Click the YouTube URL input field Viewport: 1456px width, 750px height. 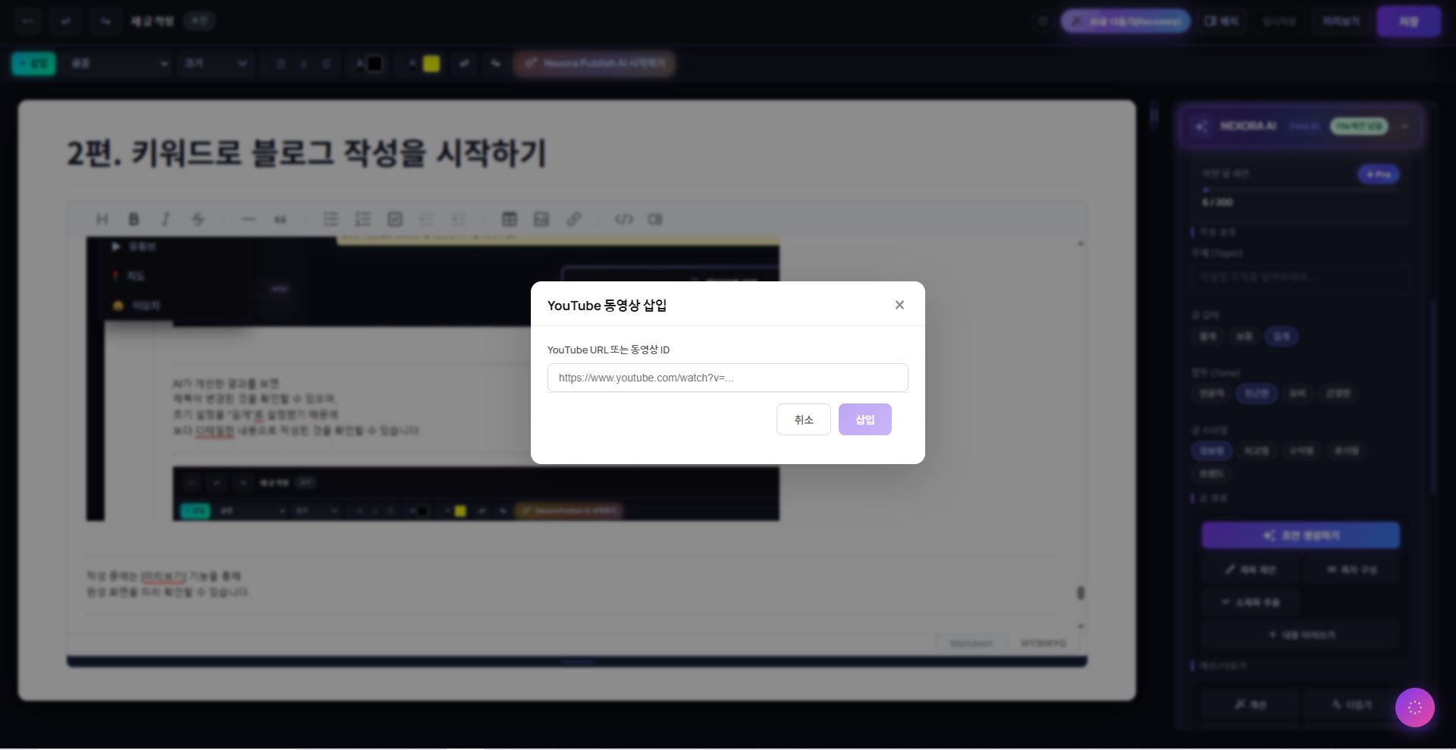[x=727, y=378]
